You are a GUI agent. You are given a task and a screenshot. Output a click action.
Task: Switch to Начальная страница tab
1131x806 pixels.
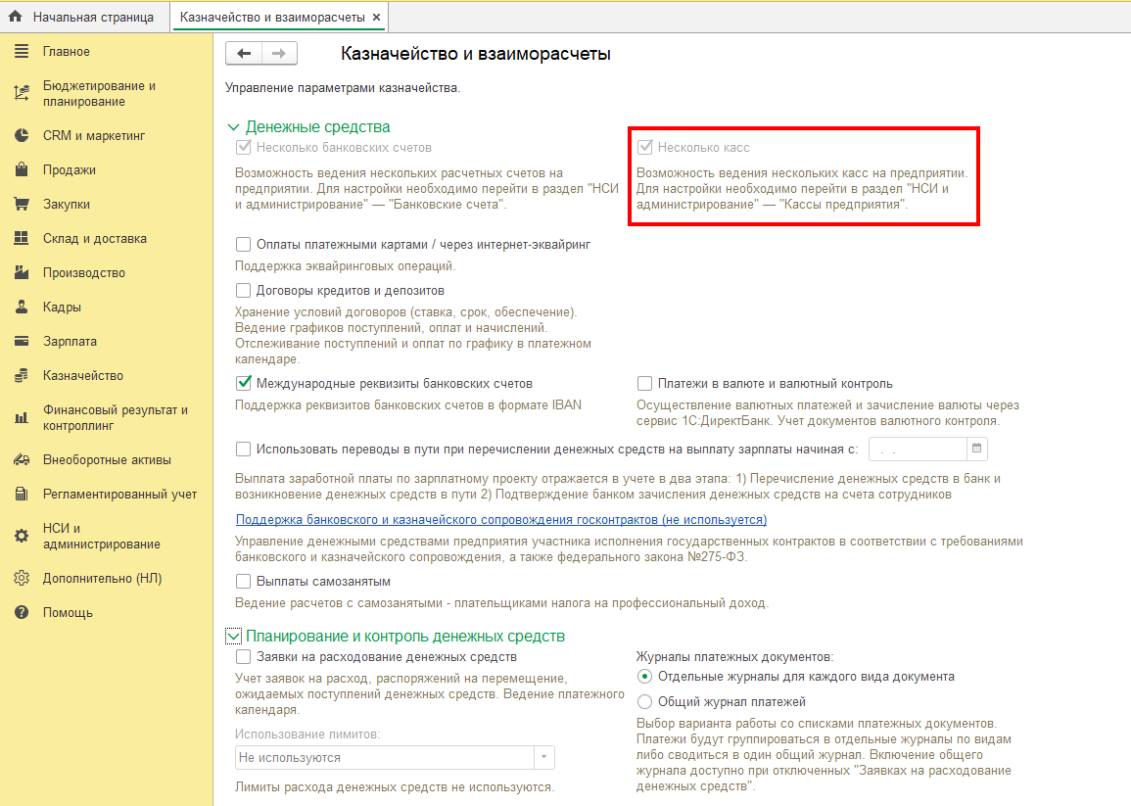[x=85, y=17]
